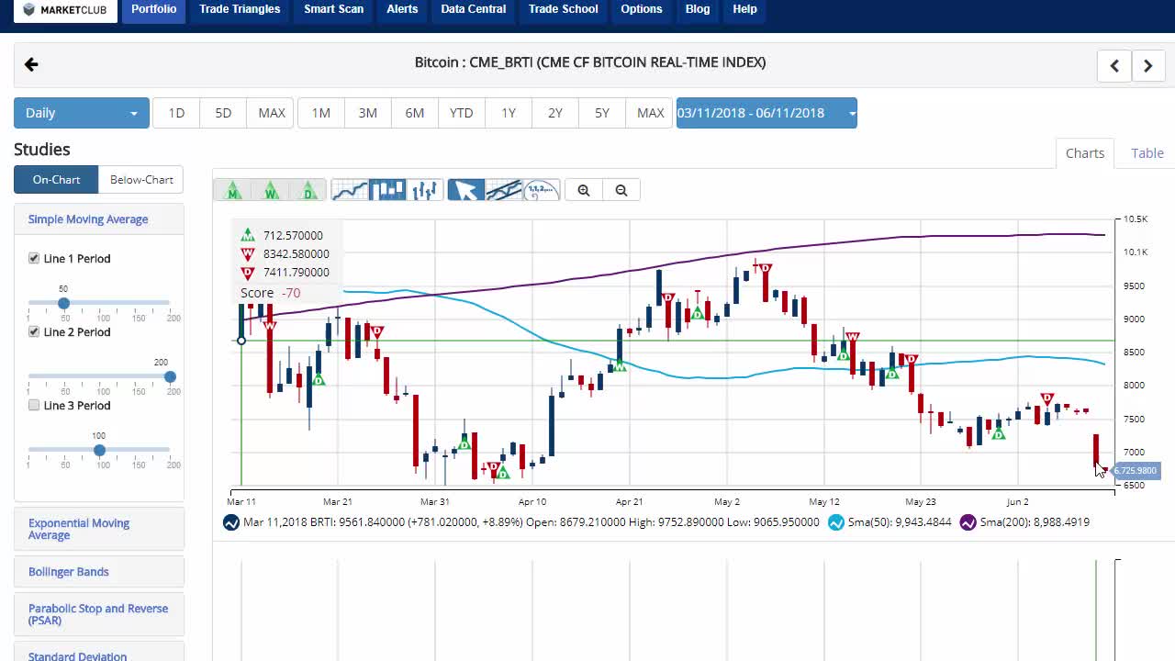Screen dimensions: 1175x661
Task: Open the Data Central menu
Action: click(473, 10)
